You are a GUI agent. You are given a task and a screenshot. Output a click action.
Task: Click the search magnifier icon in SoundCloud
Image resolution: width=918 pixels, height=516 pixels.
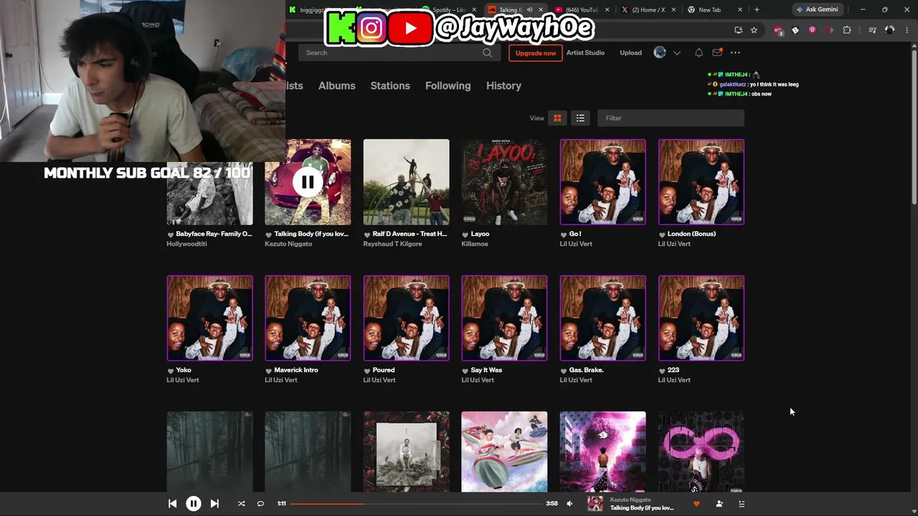click(488, 52)
